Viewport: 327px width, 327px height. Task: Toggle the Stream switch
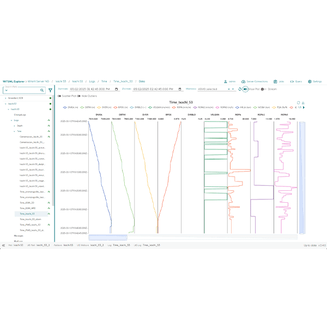264,89
